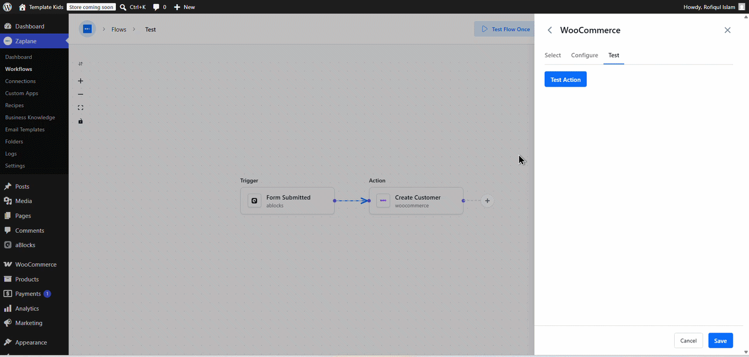Click Store coming soon badge
The height and width of the screenshot is (357, 749).
(x=91, y=7)
